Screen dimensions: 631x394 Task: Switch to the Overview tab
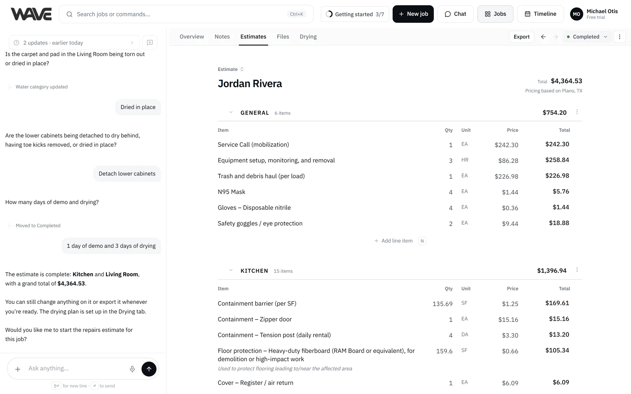click(x=192, y=37)
